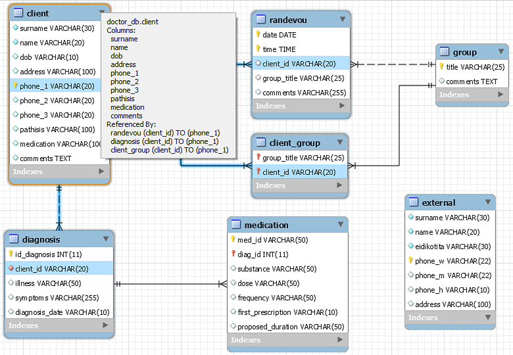Screen dimensions: 513x355
Task: Click the randevou table header icon
Action: 260,19
